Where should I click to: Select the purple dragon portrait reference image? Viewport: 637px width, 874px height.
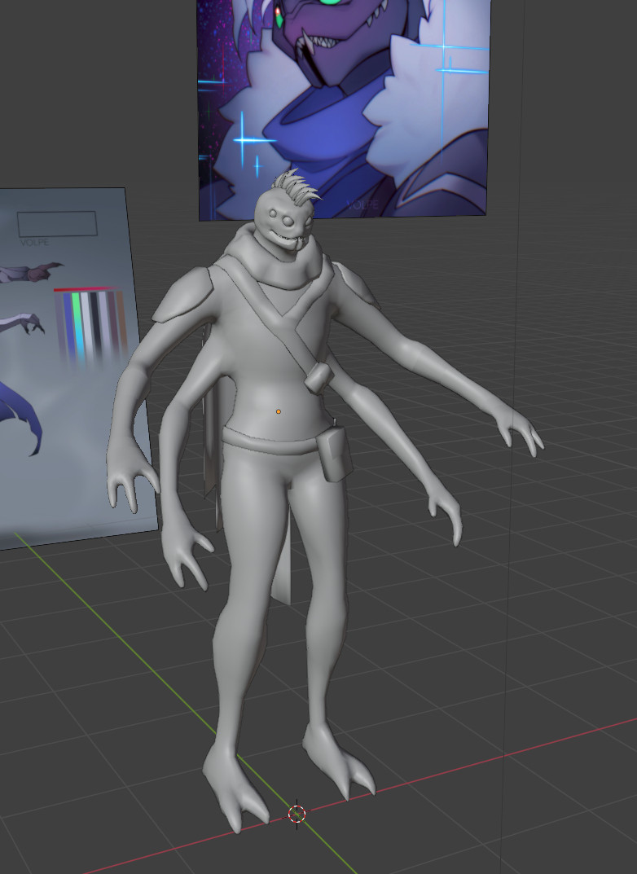(343, 108)
